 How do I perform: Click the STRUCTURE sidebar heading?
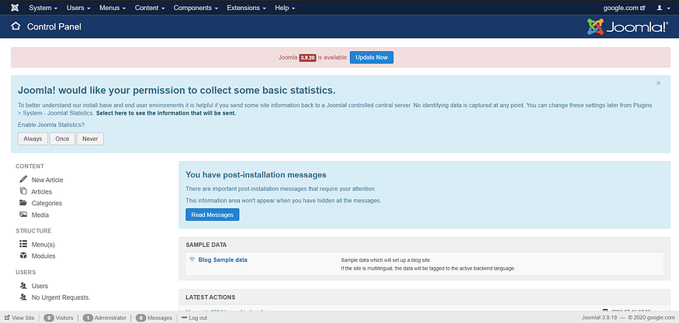tap(33, 231)
